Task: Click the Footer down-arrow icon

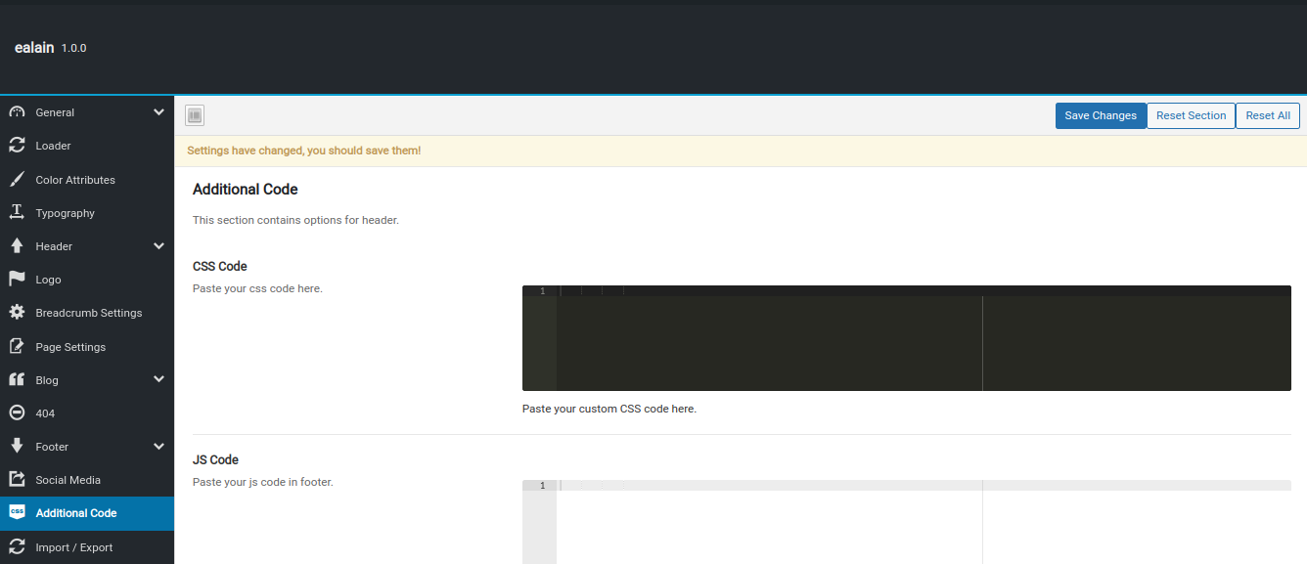Action: click(17, 447)
